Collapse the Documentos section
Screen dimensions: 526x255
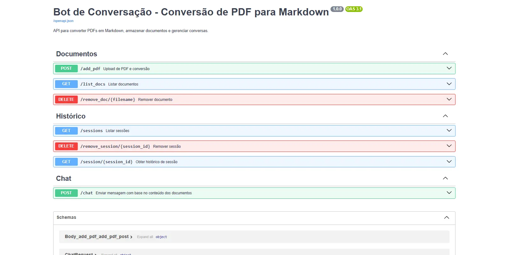pyautogui.click(x=445, y=54)
